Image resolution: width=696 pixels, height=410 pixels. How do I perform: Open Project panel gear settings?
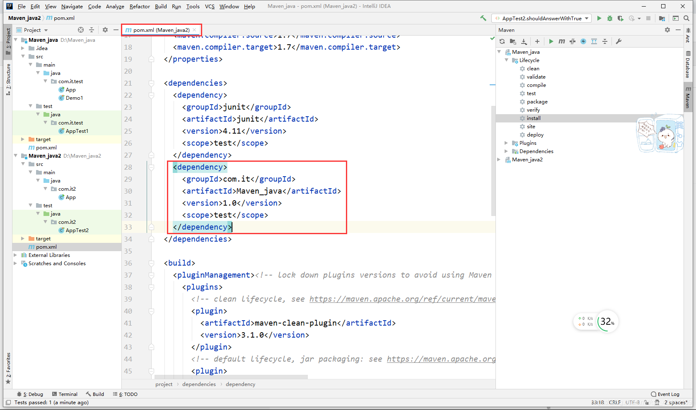pyautogui.click(x=105, y=30)
